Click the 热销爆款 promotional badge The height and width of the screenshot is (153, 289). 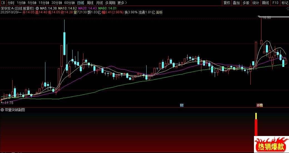click(x=271, y=145)
